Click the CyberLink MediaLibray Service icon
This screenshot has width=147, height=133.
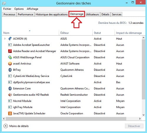(10, 76)
